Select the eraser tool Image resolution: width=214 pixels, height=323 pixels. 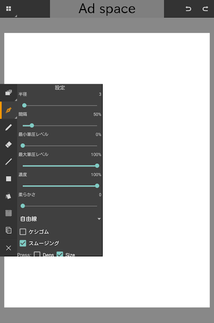tap(9, 144)
